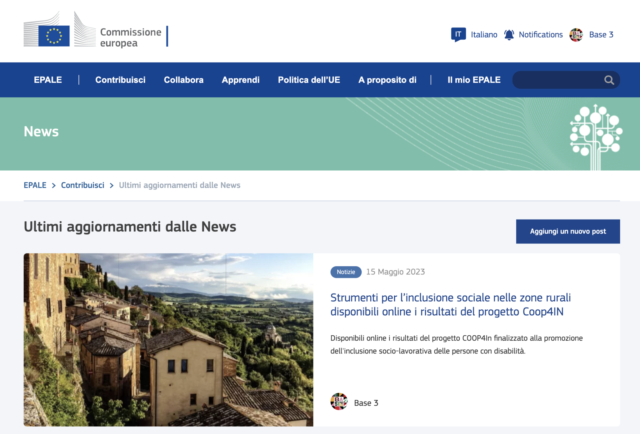The height and width of the screenshot is (434, 640).
Task: Open the Collabora menu
Action: 184,80
